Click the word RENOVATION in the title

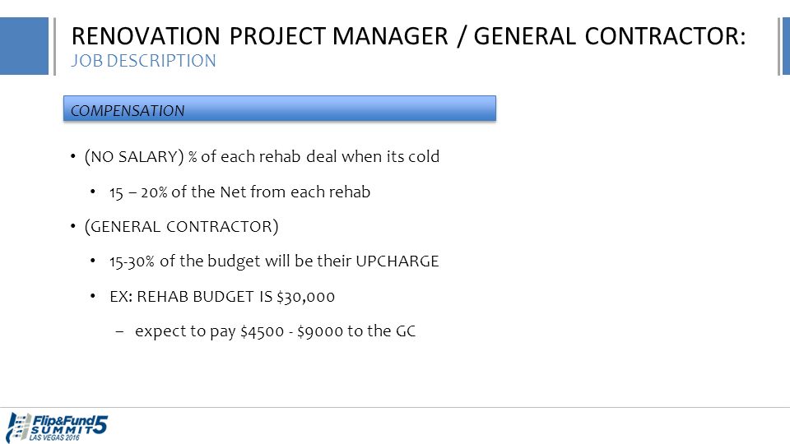coord(146,36)
